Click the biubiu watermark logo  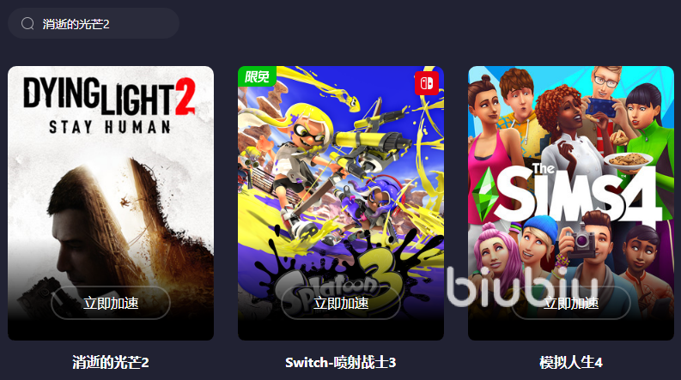pyautogui.click(x=522, y=287)
